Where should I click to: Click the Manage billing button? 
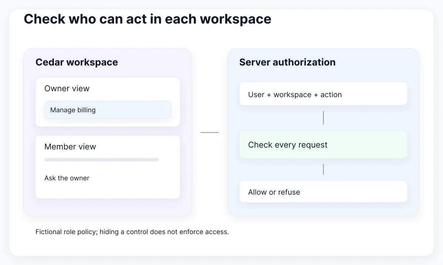pos(108,110)
